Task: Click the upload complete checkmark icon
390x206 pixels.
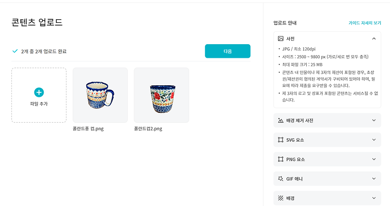Action: click(15, 51)
